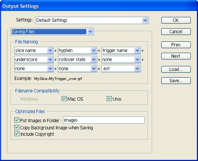Image resolution: width=198 pixels, height=161 pixels.
Task: Click the images folder name field
Action: [x=104, y=120]
